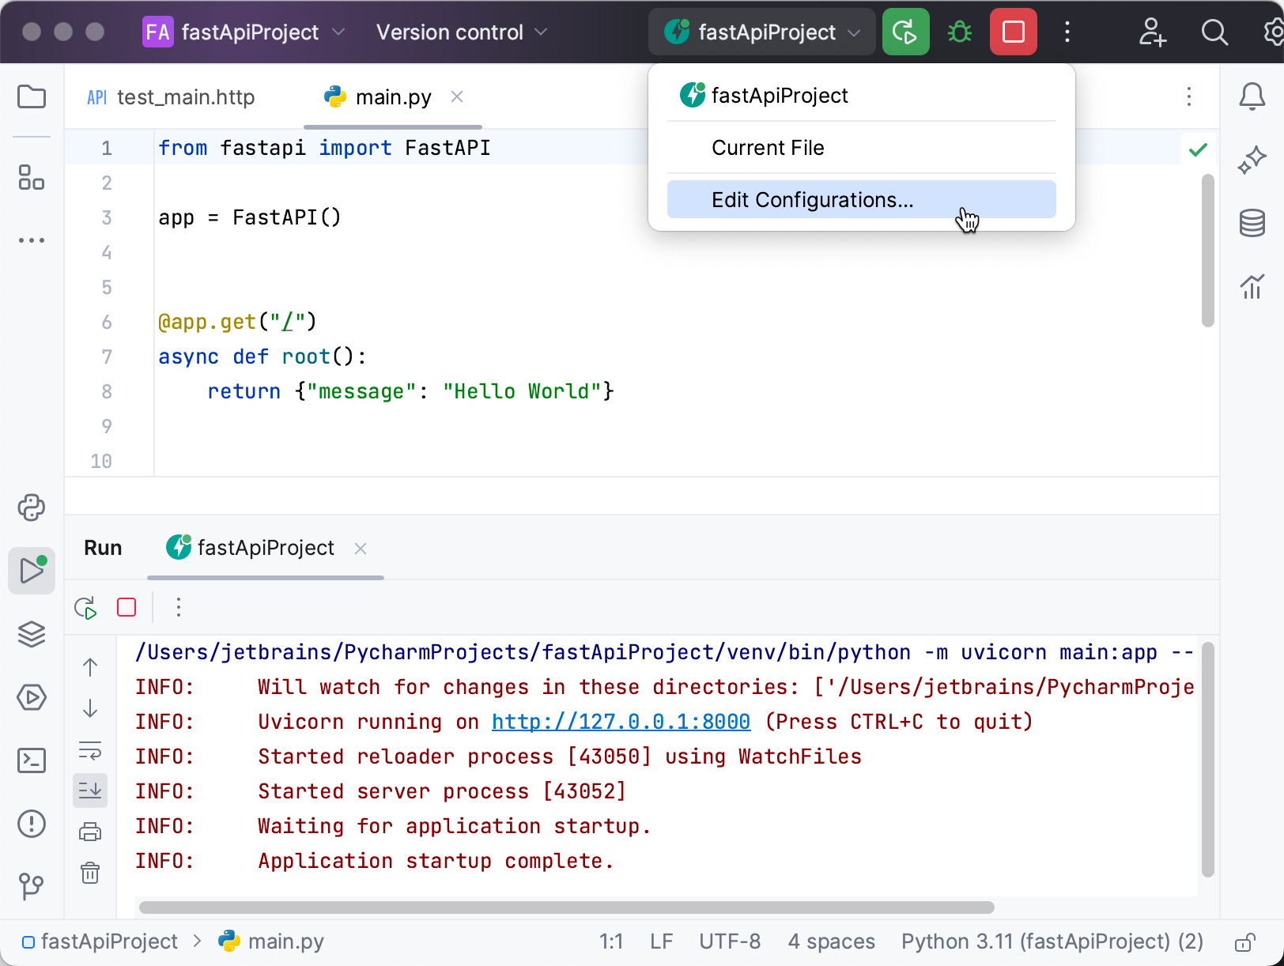Stop the running fastApiProject from the top toolbar
Image resolution: width=1284 pixels, height=966 pixels.
point(1013,32)
